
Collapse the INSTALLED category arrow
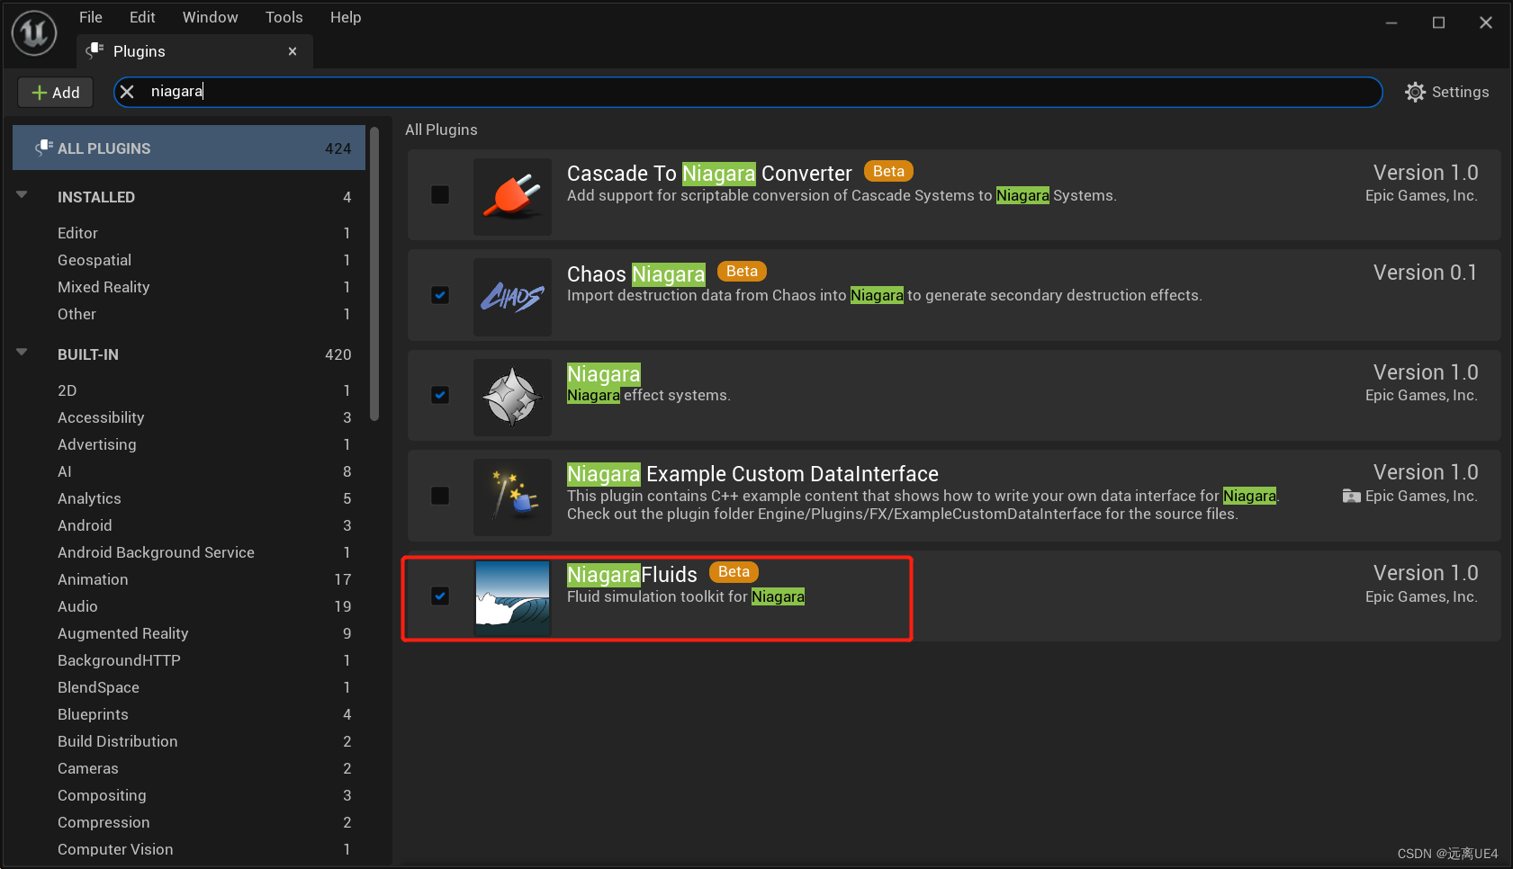pyautogui.click(x=22, y=195)
